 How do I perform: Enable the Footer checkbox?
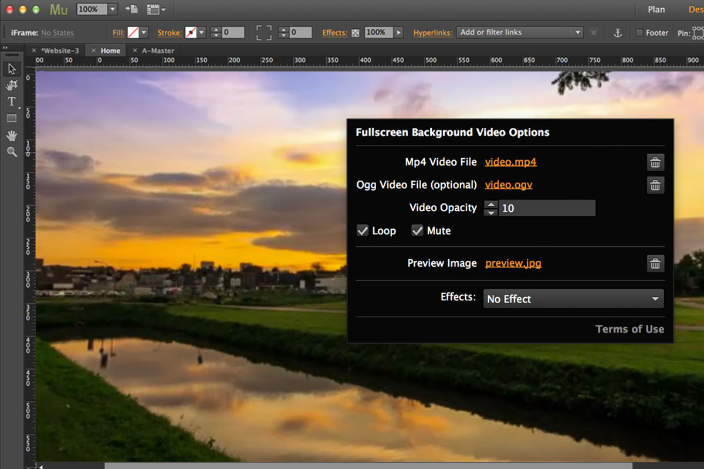click(x=639, y=33)
